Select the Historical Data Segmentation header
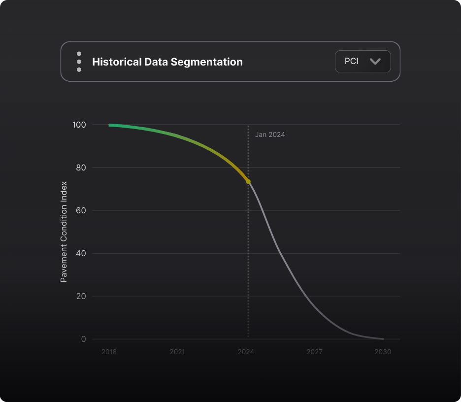 coord(167,62)
